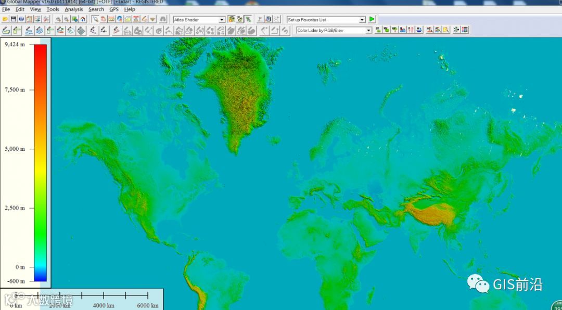Open the Atlas Shader dropdown
Screen dimensions: 562x310
click(199, 20)
